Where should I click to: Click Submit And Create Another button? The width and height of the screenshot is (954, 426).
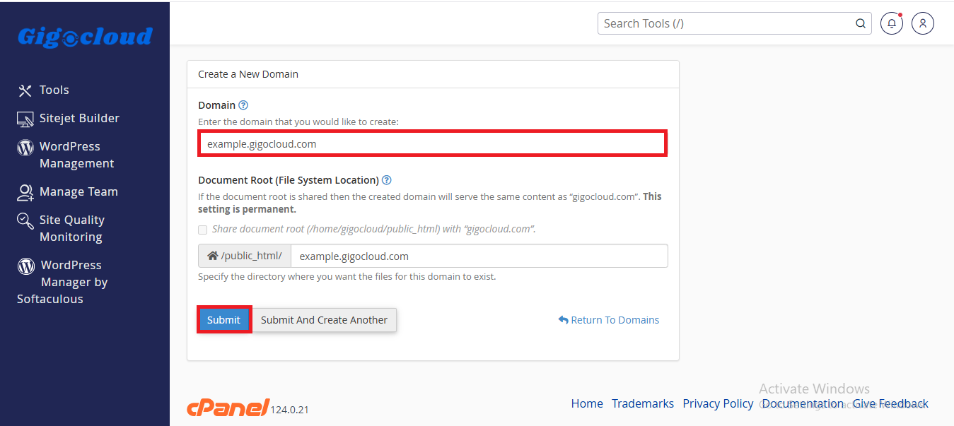pos(324,320)
